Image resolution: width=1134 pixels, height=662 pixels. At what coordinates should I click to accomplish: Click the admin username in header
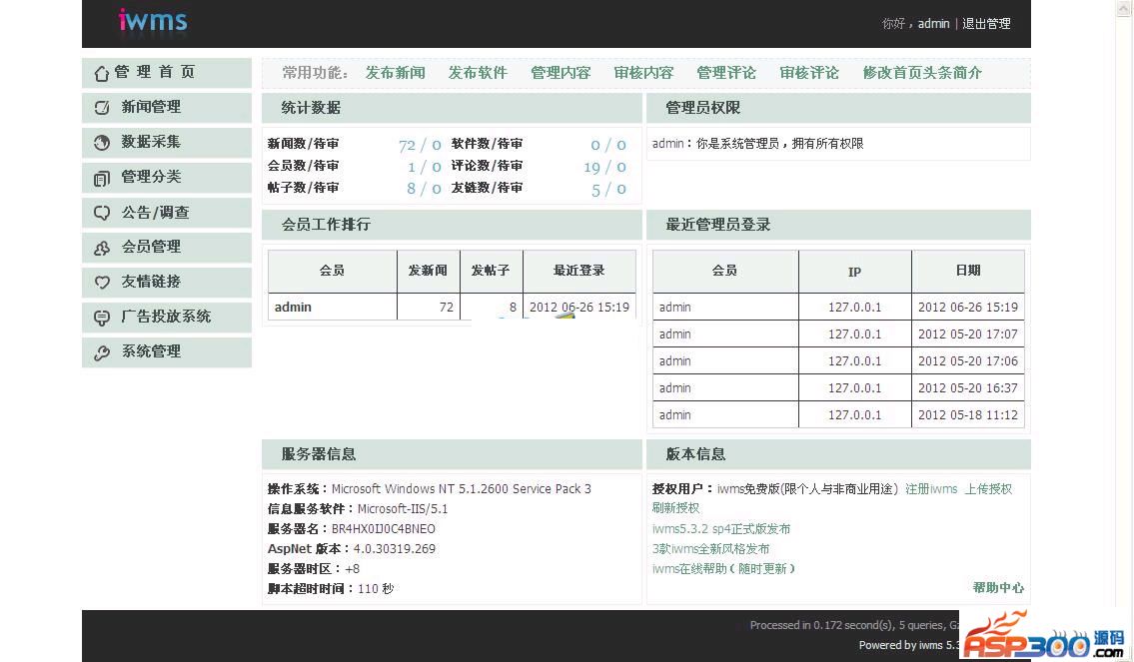pos(933,24)
